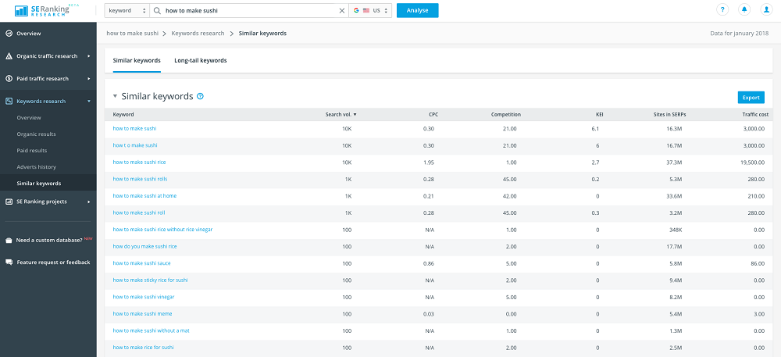Export the similar keywords table
Screen dimensions: 781x357
(751, 98)
